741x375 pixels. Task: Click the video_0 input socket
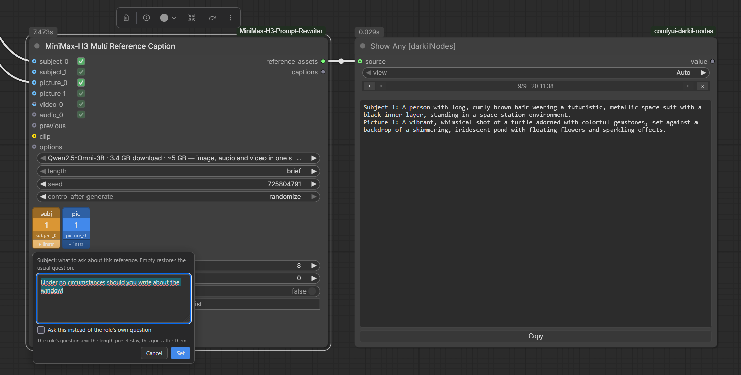tap(34, 104)
